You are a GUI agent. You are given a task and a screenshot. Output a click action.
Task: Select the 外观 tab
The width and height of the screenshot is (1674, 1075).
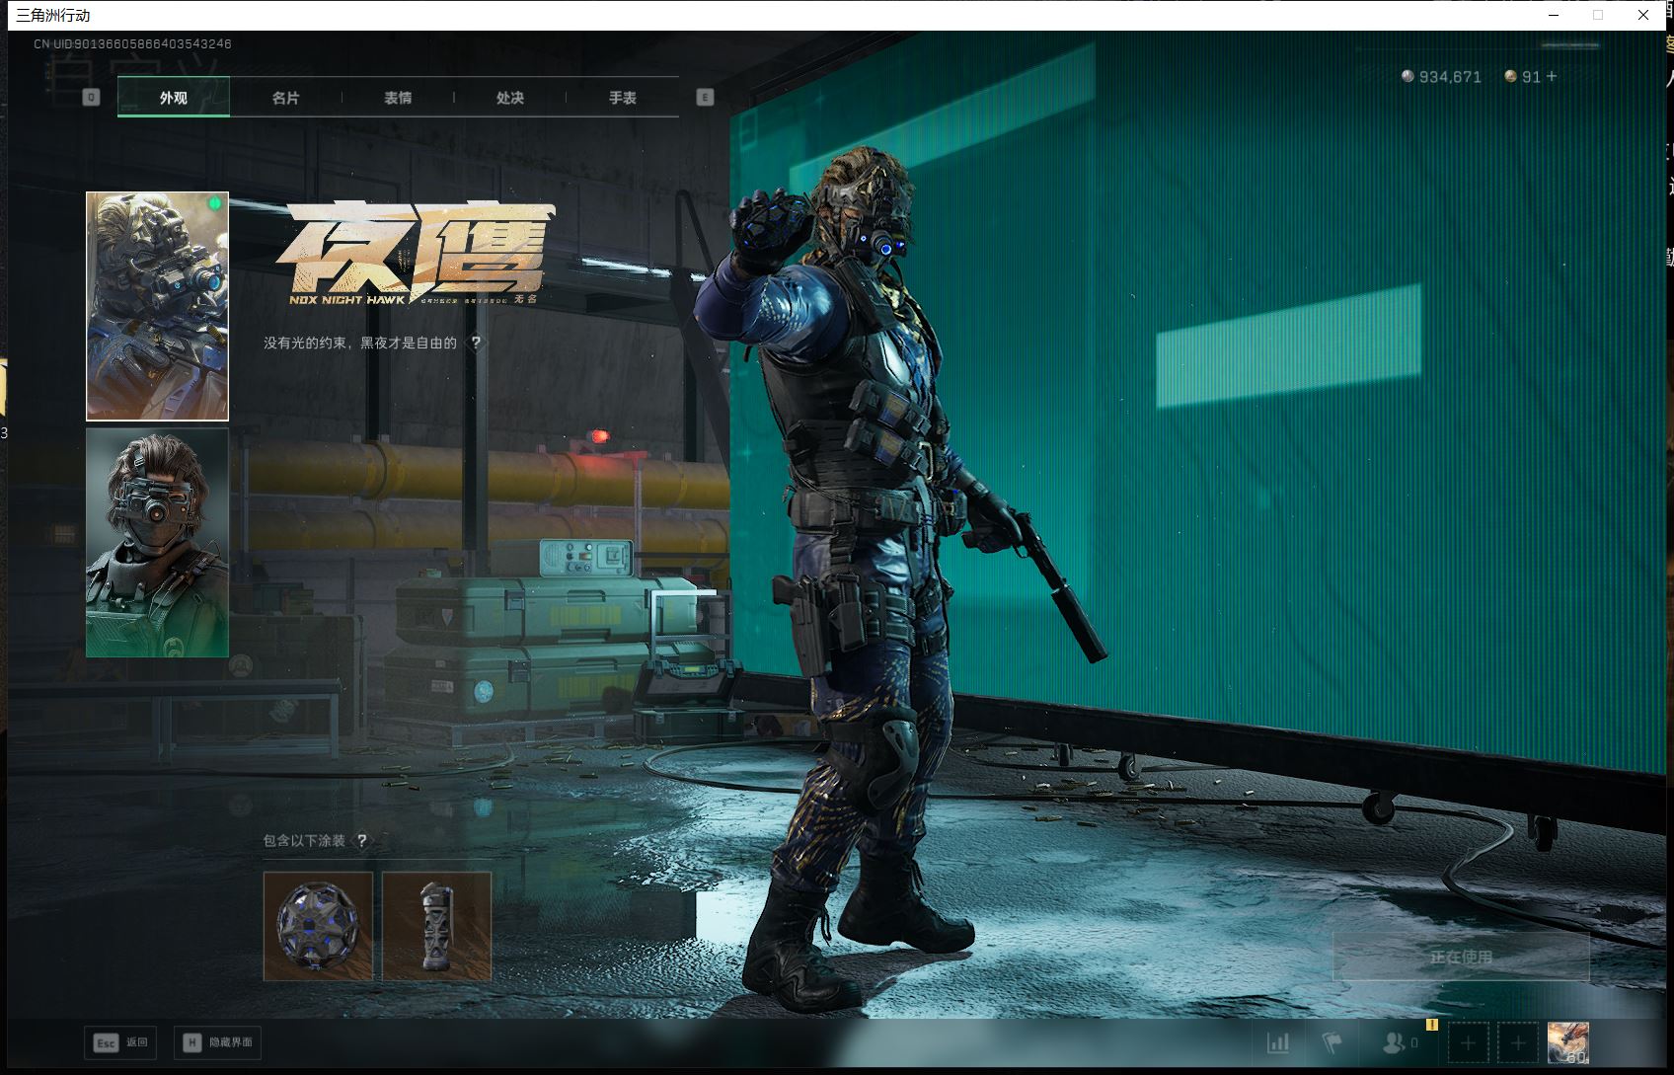[174, 98]
